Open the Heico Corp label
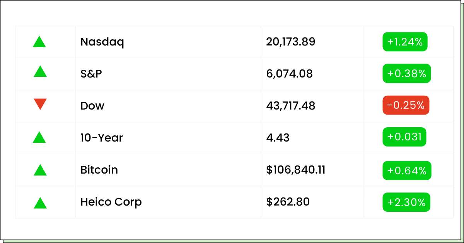The width and height of the screenshot is (464, 243). (111, 202)
